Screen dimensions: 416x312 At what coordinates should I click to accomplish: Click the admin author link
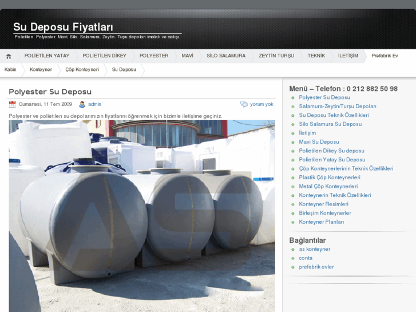click(x=94, y=104)
